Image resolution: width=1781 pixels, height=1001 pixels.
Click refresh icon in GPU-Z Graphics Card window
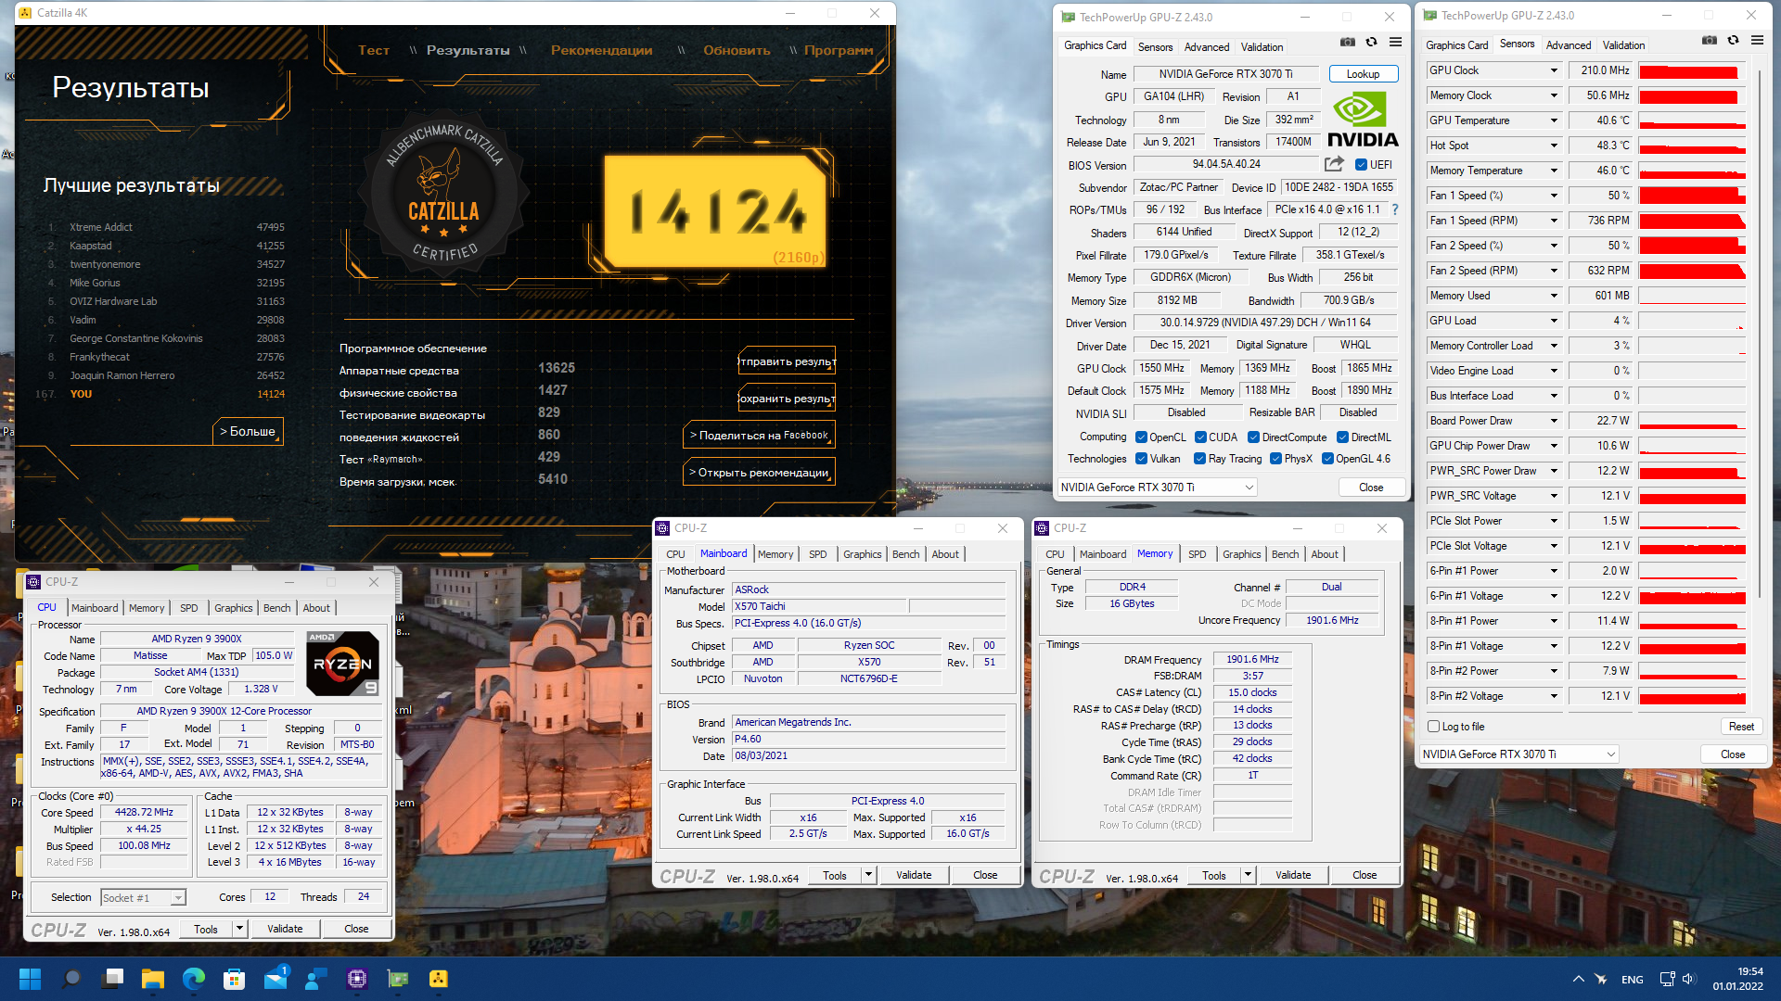1371,42
